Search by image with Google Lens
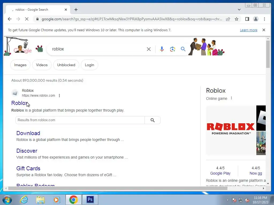Screen dimensions: 274x205 coord(173,49)
